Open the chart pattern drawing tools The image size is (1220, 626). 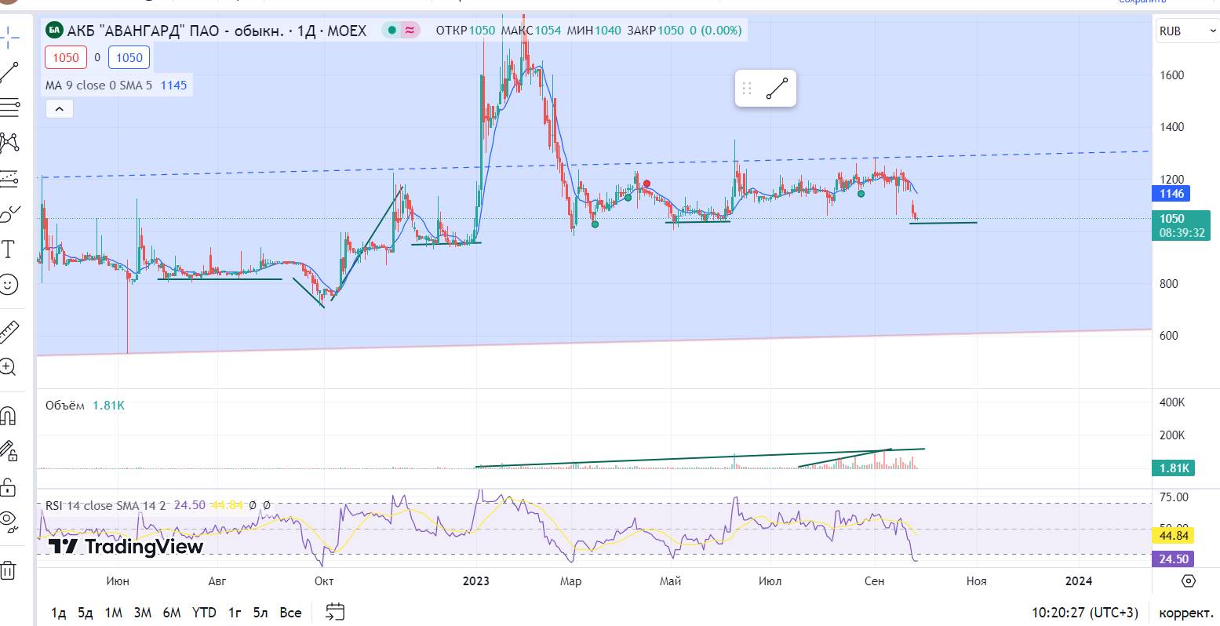[9, 142]
